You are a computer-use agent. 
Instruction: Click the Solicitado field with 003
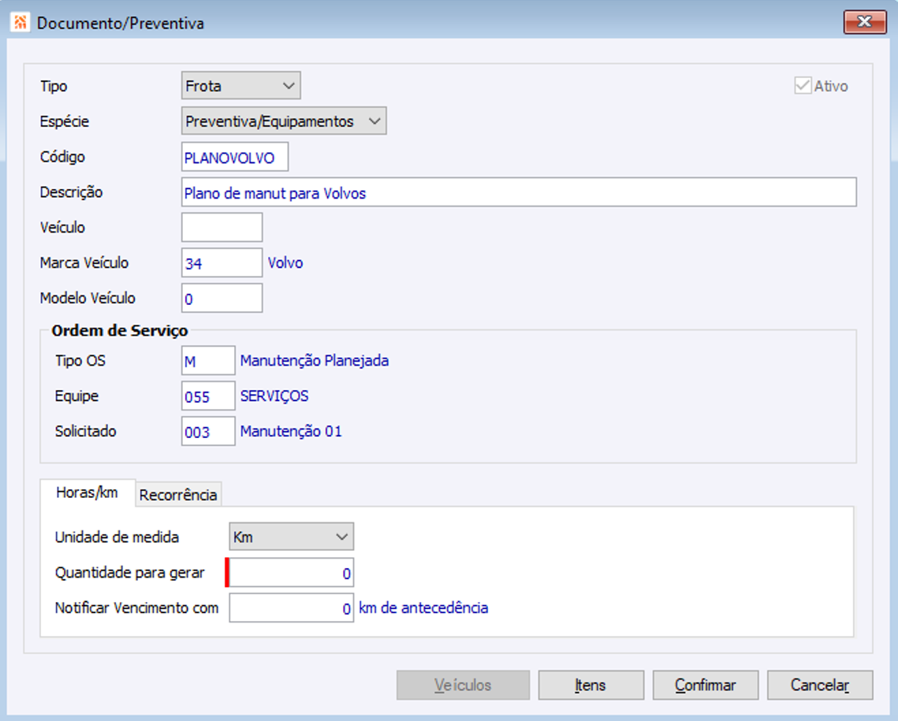[x=208, y=431]
